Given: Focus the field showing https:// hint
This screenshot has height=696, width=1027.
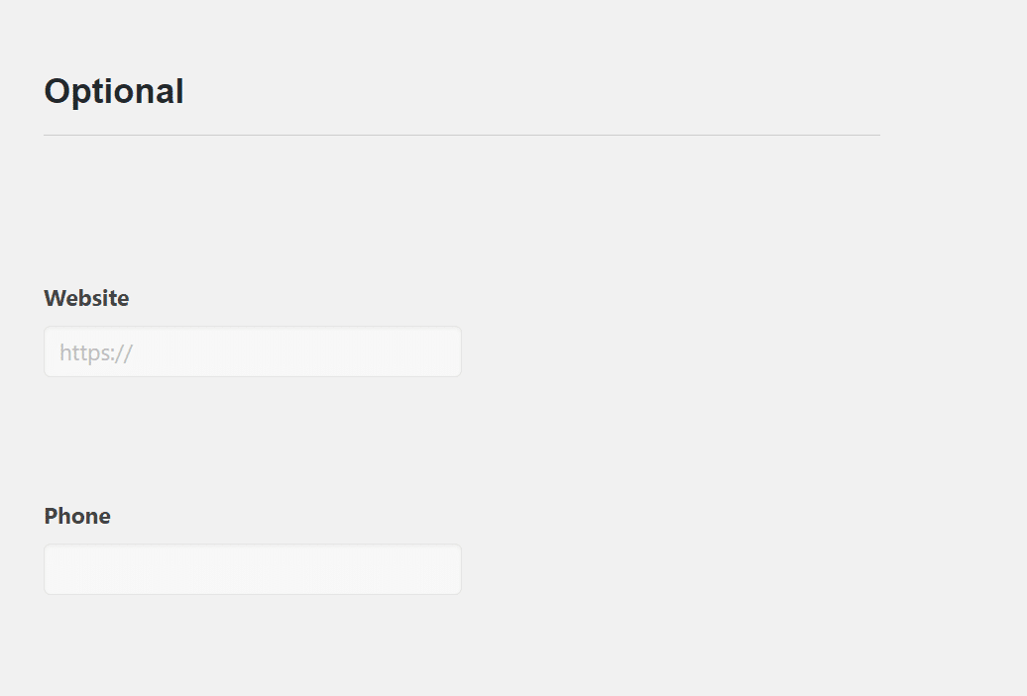Looking at the screenshot, I should click(253, 352).
